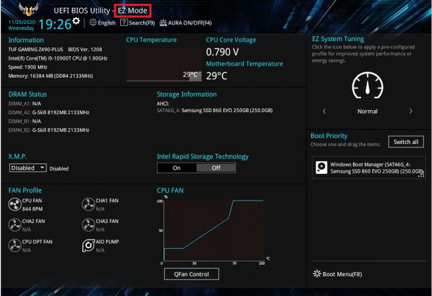Select the CHA3 FAN icon
Screen dimensions: 432x296
click(88, 225)
